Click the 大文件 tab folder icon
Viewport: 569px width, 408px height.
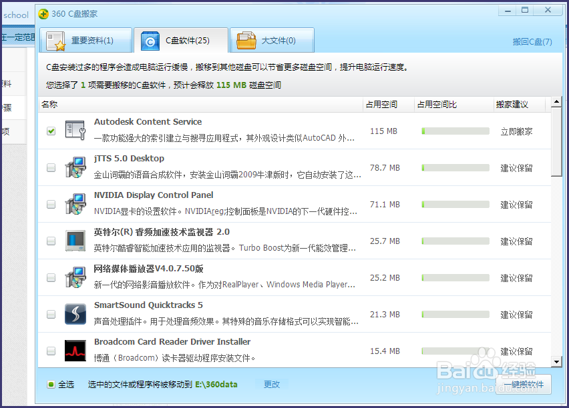click(246, 41)
